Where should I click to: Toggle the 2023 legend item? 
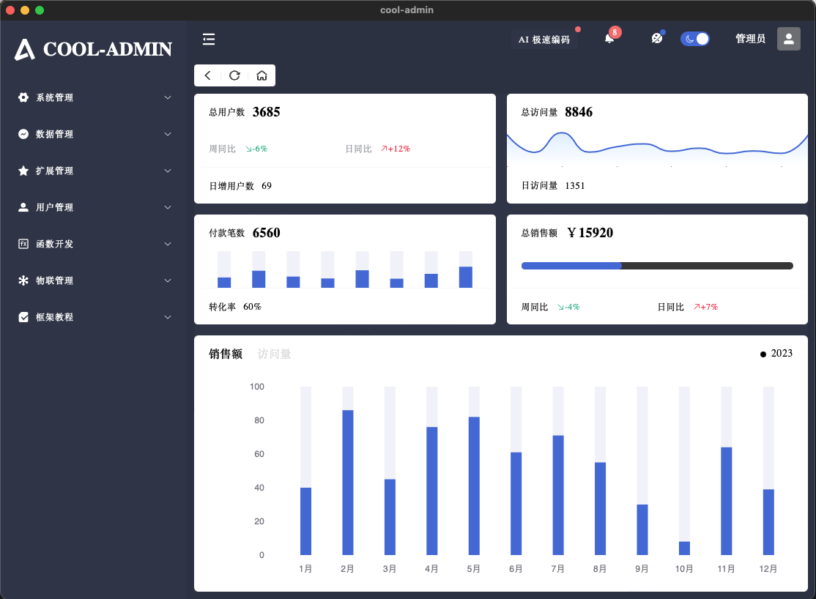click(776, 354)
